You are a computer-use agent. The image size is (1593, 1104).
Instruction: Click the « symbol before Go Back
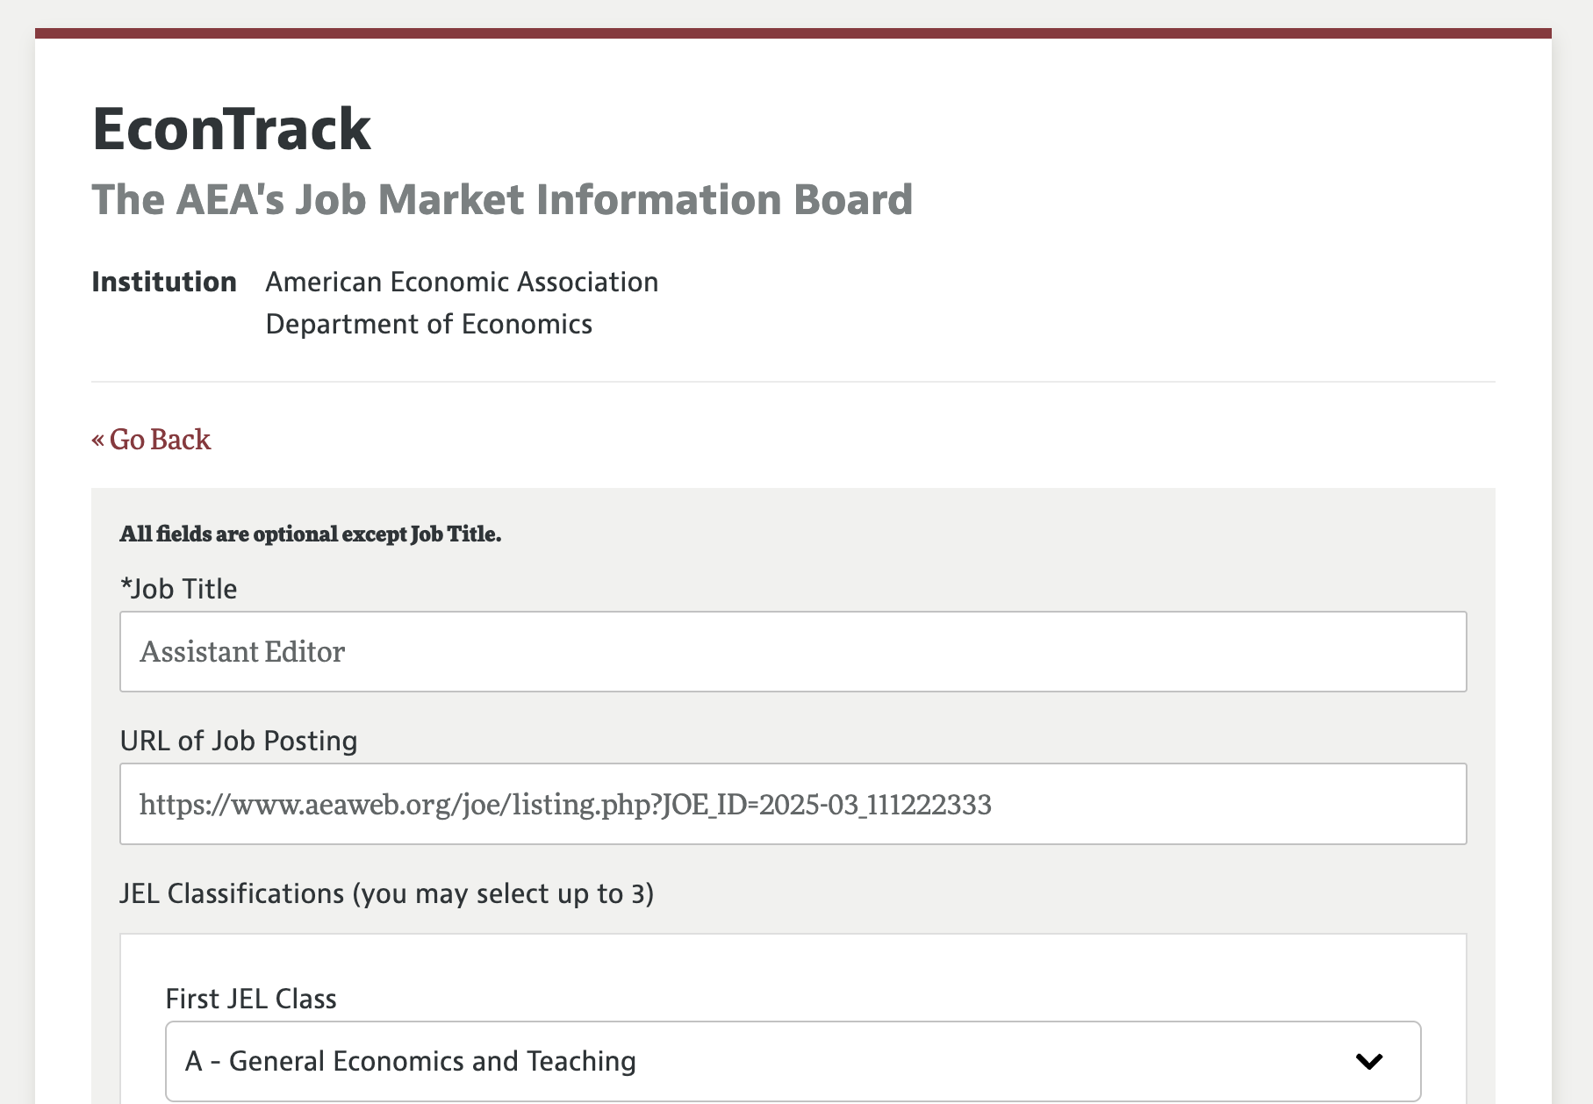pos(98,440)
